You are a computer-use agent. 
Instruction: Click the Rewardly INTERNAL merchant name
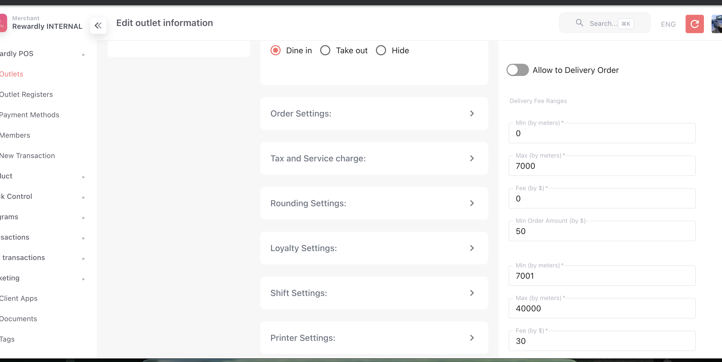pos(47,26)
